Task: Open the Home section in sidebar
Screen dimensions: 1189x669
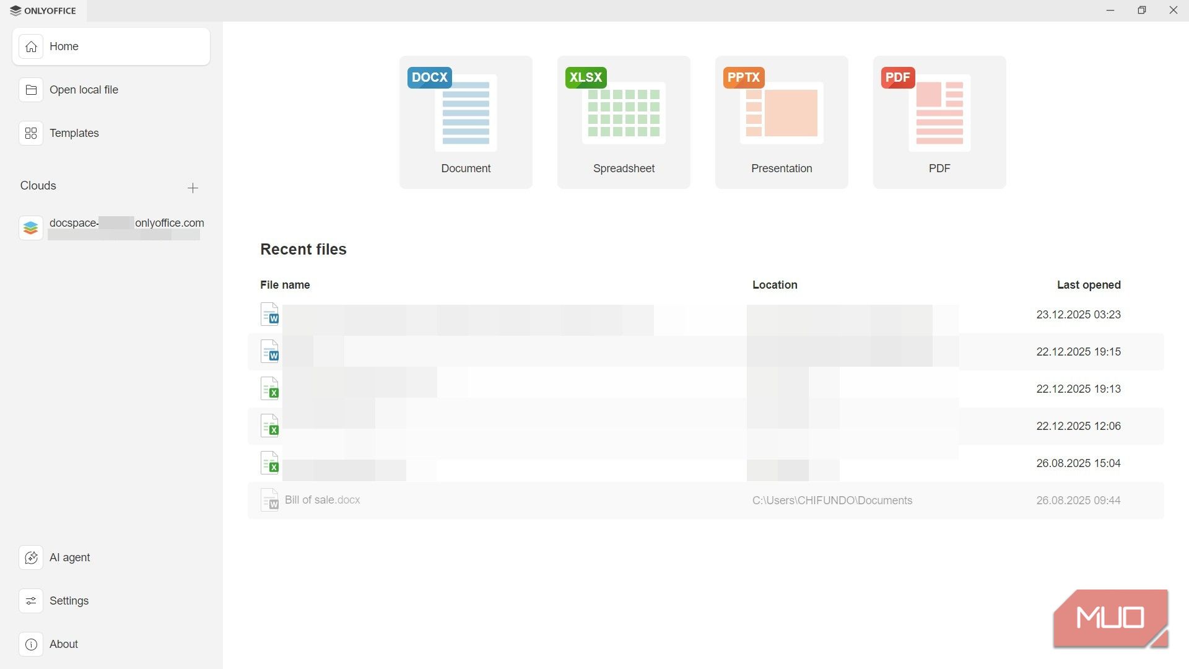Action: 111,46
